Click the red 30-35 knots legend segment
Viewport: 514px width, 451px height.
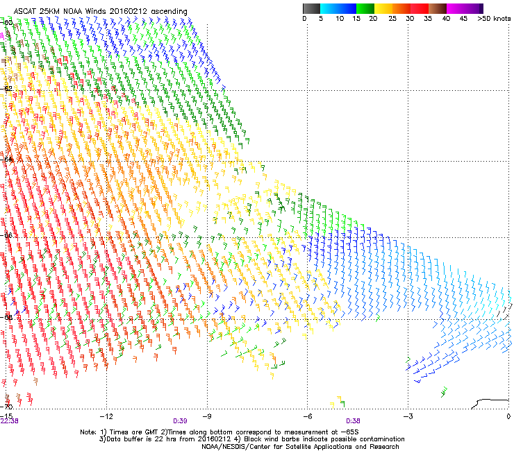point(420,8)
